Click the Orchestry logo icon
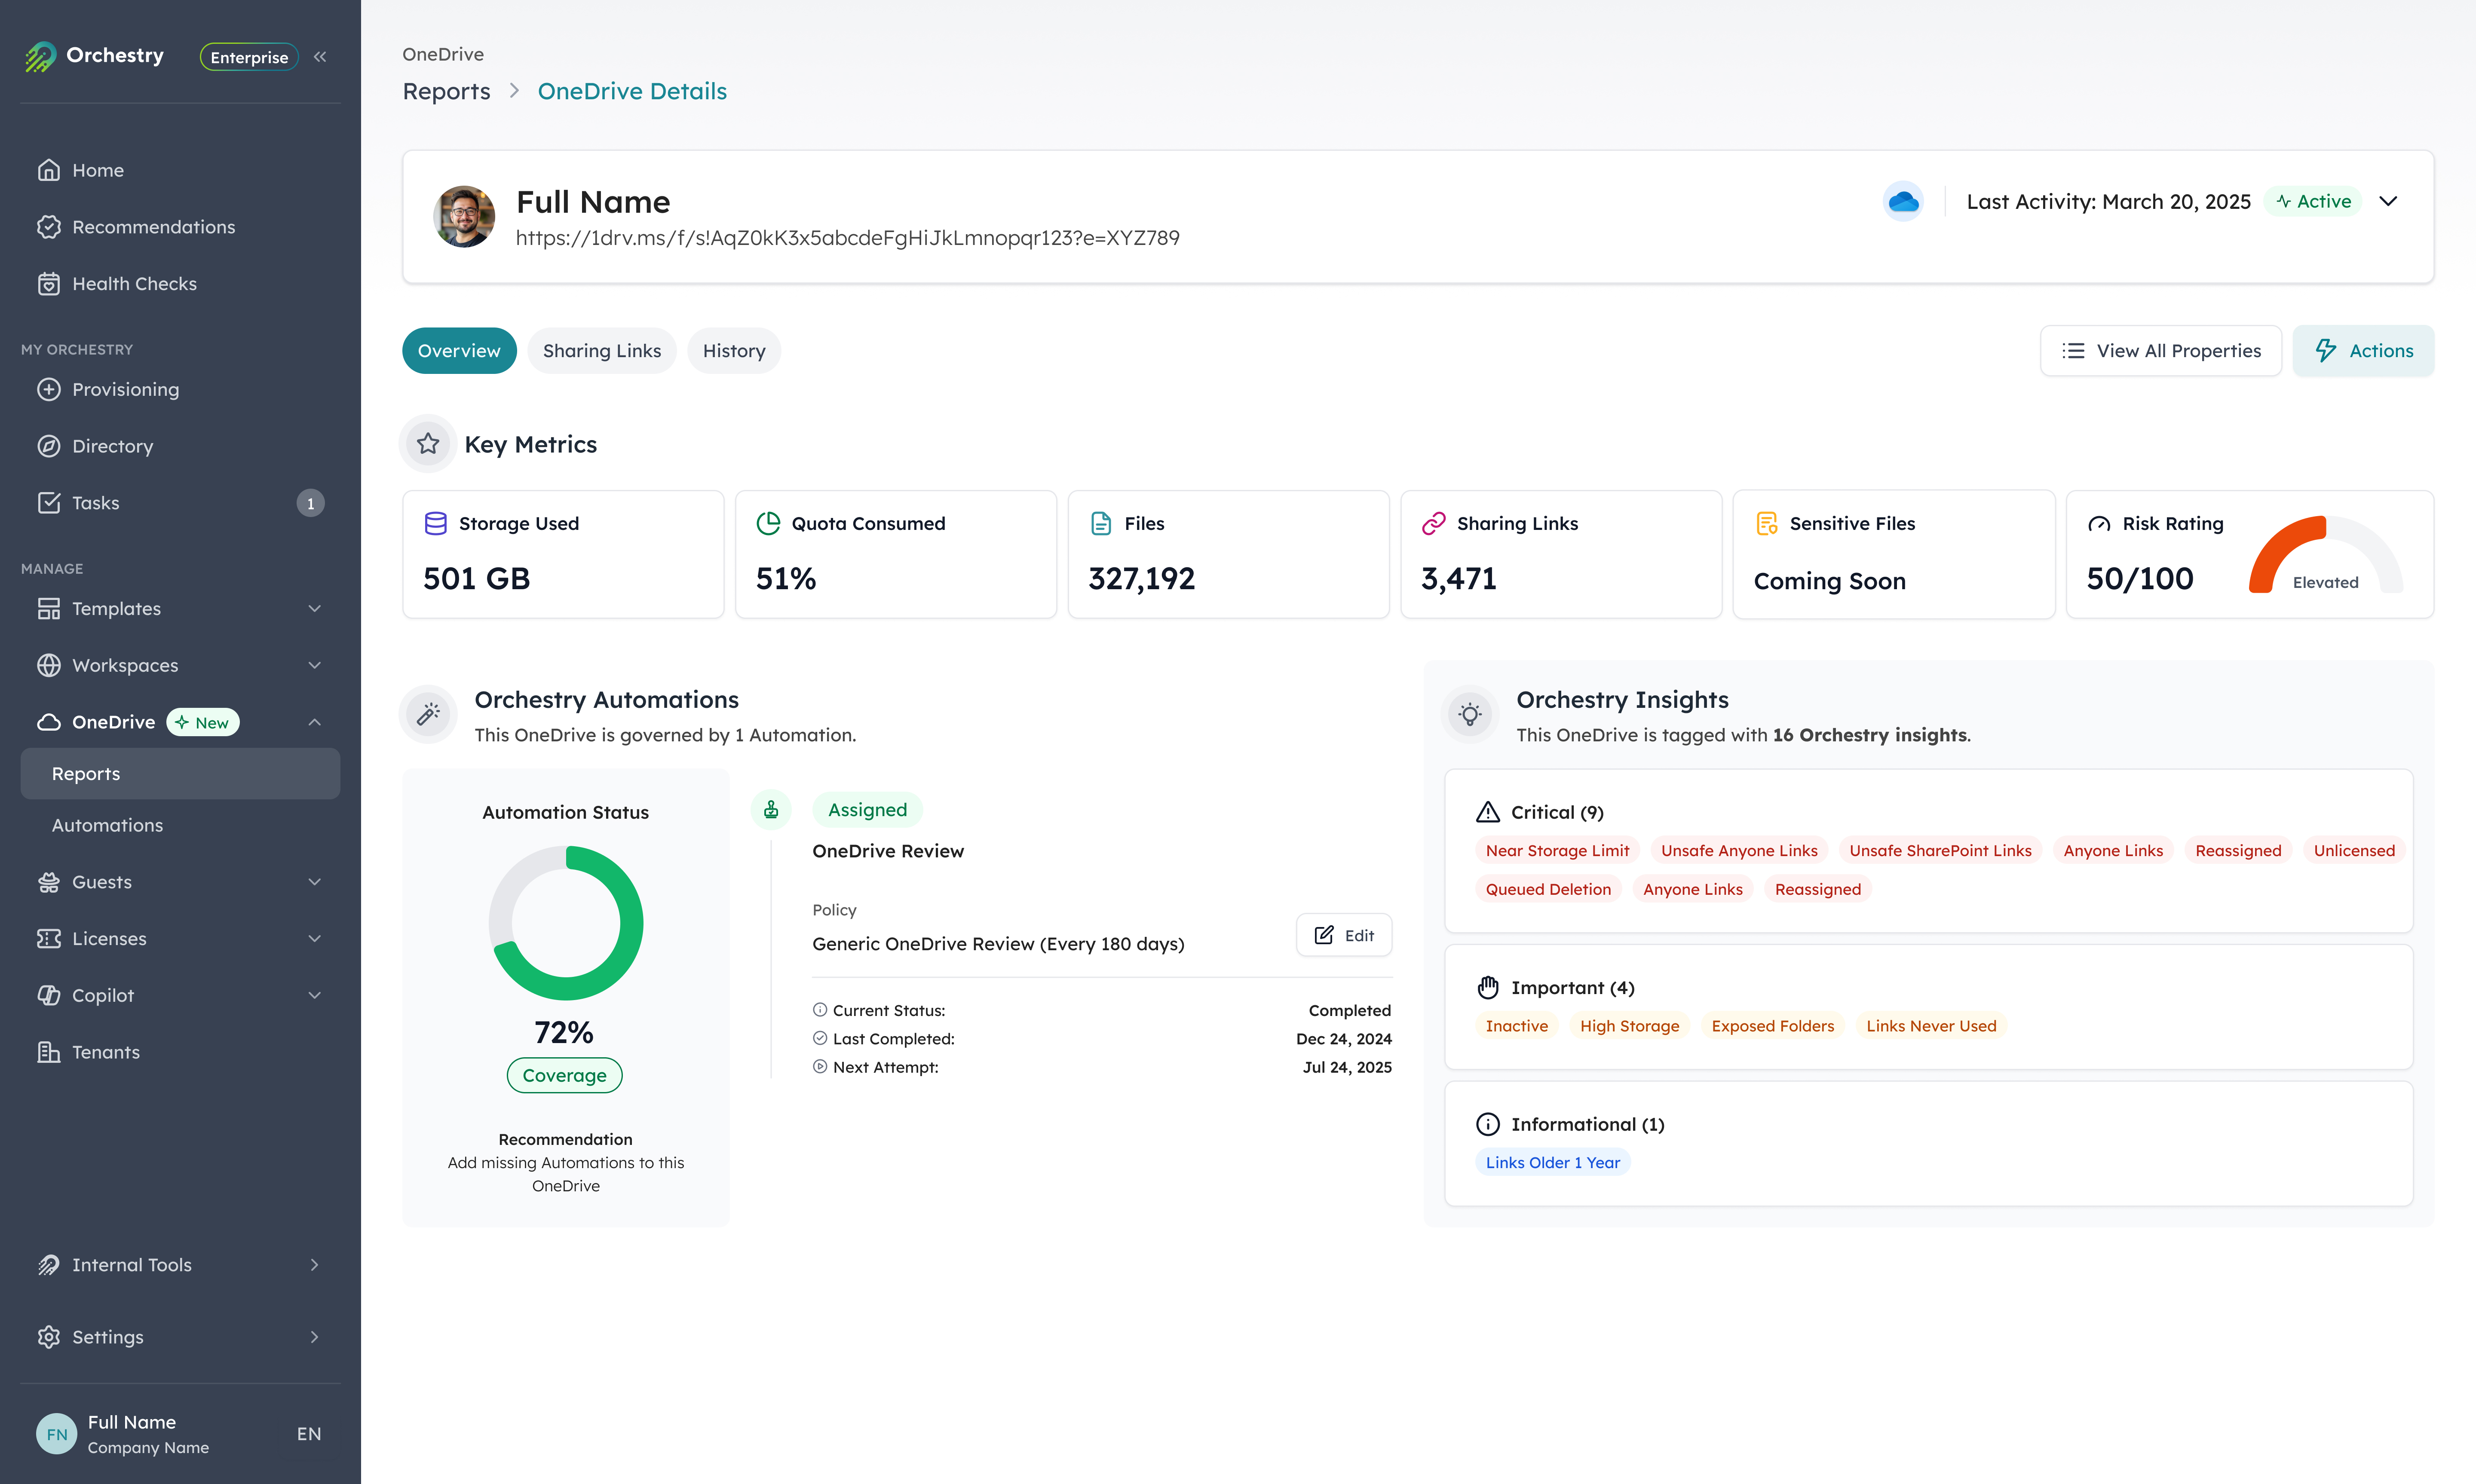 tap(39, 58)
